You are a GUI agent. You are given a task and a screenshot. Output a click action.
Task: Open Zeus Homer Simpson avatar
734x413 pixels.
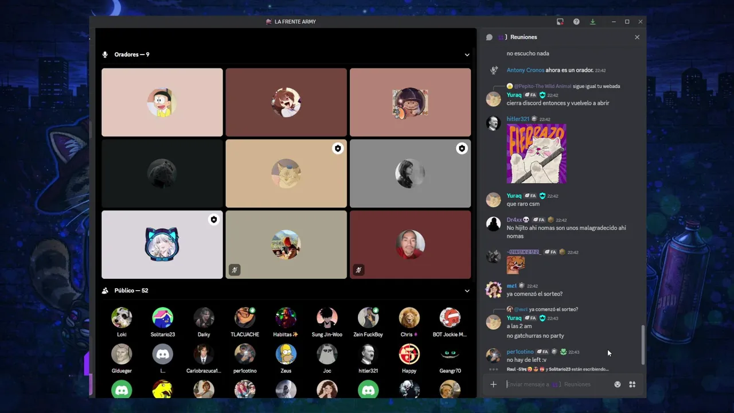(x=286, y=354)
